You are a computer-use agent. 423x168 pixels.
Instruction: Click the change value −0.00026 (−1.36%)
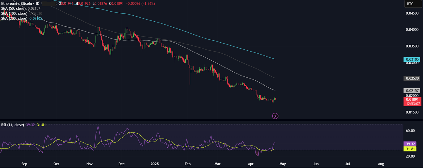tap(140, 4)
